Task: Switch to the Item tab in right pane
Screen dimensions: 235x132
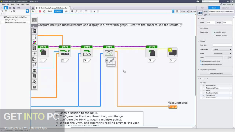Action: tap(203, 8)
